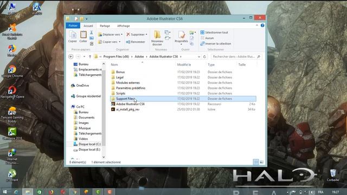Select the Modules externes folder
Screen dimensions: 347x195
(x=128, y=83)
